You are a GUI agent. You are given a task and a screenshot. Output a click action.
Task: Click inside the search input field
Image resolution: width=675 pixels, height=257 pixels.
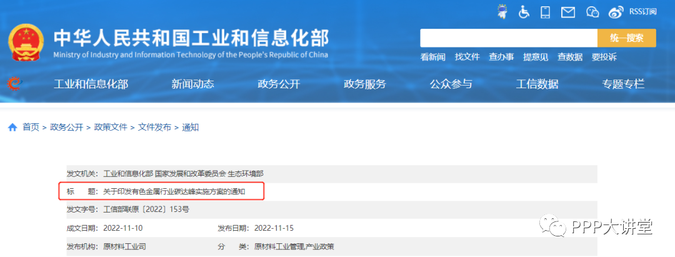[508, 38]
